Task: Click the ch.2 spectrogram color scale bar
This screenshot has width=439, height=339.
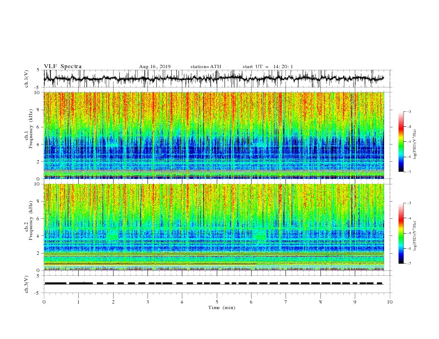Action: click(x=401, y=233)
